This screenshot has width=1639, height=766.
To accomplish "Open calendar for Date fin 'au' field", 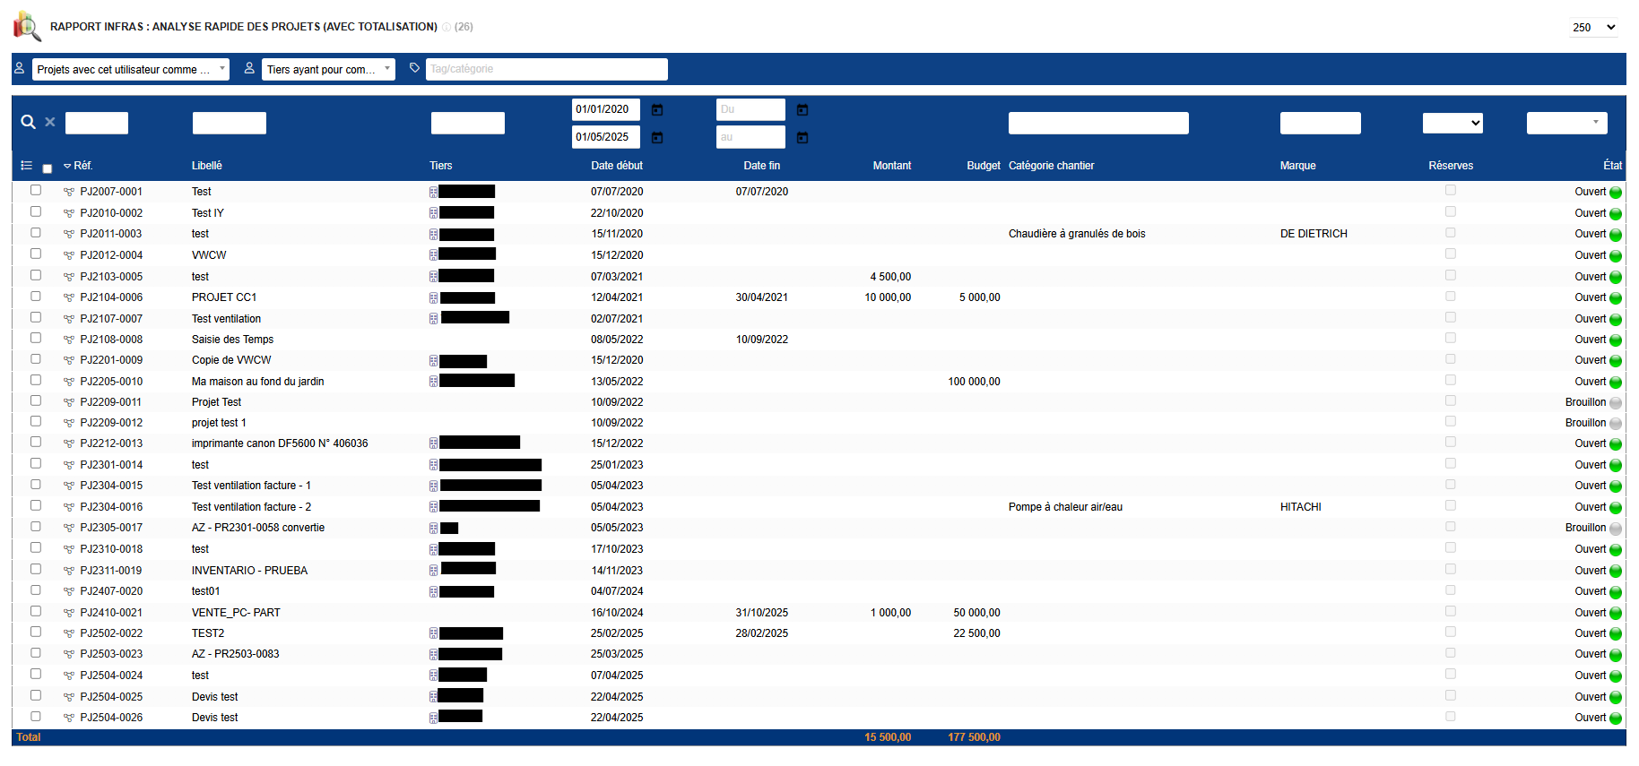I will (x=802, y=138).
